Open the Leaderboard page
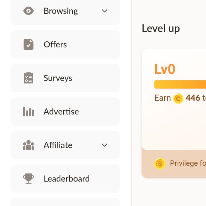Image resolution: width=206 pixels, height=206 pixels. click(67, 179)
